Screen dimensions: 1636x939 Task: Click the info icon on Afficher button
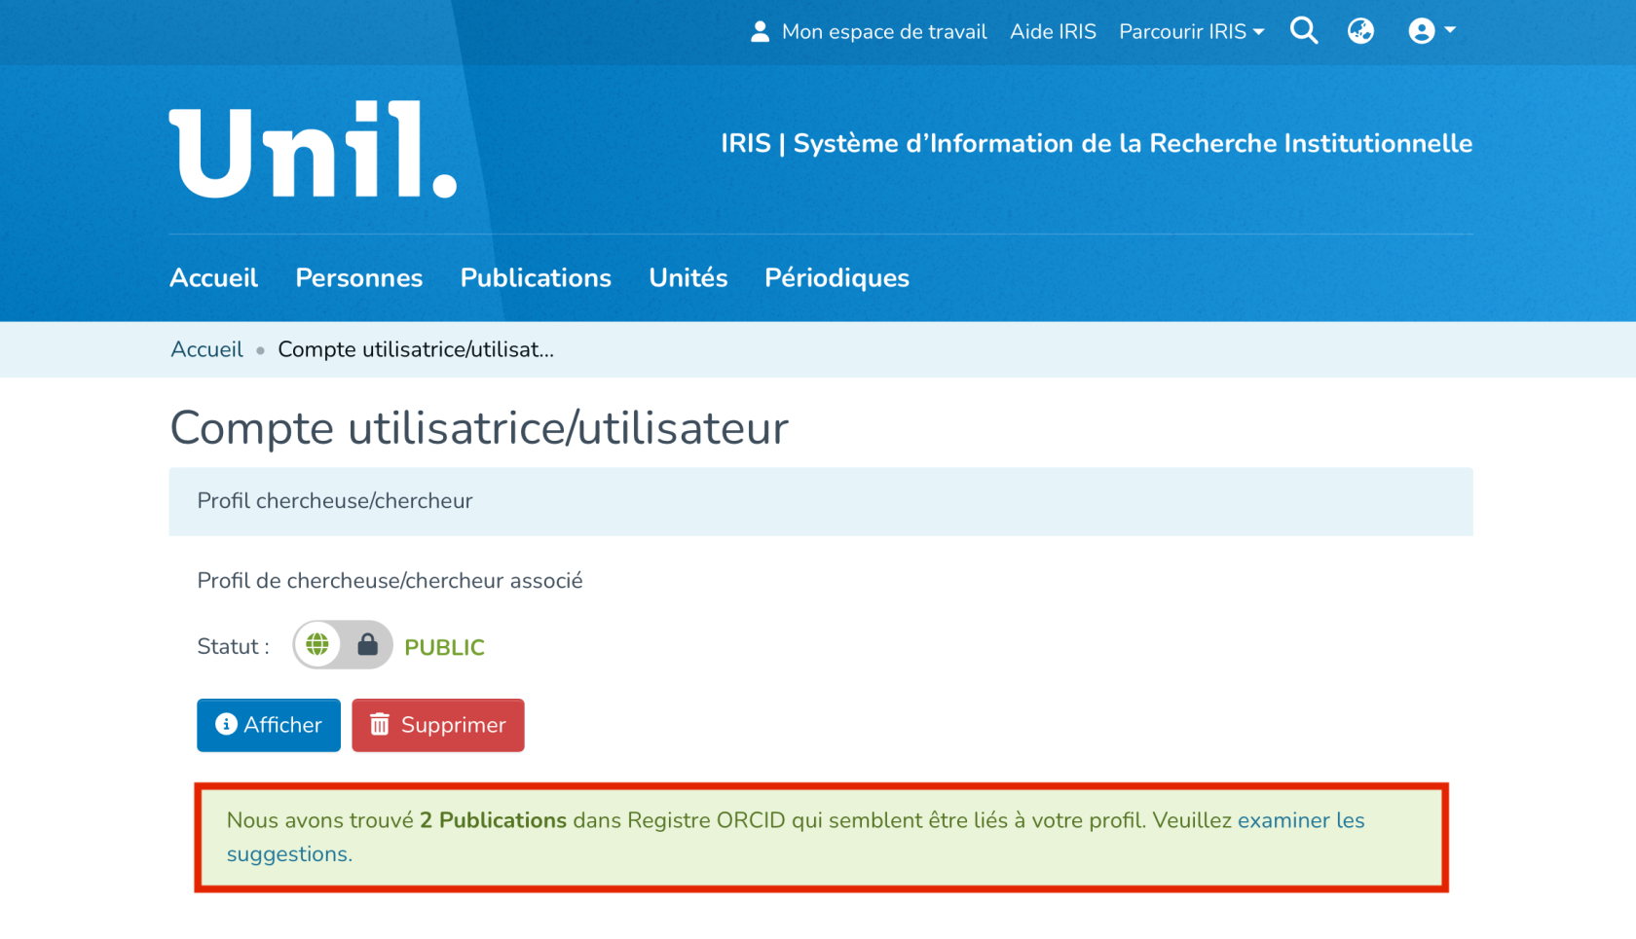(x=226, y=724)
